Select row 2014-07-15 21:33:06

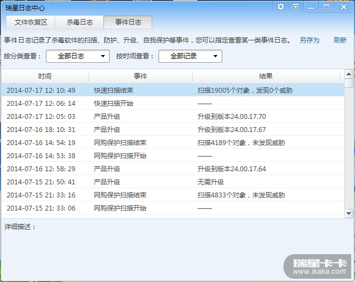point(173,208)
